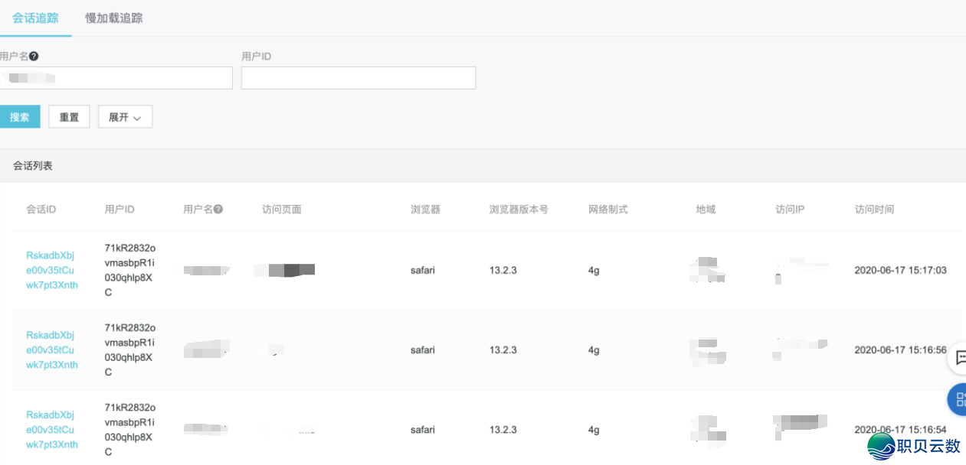966x465 pixels.
Task: Click the 会话ID column header
Action: [x=41, y=209]
